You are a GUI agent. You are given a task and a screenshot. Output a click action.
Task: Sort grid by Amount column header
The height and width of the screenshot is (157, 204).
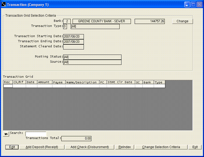(x=44, y=82)
